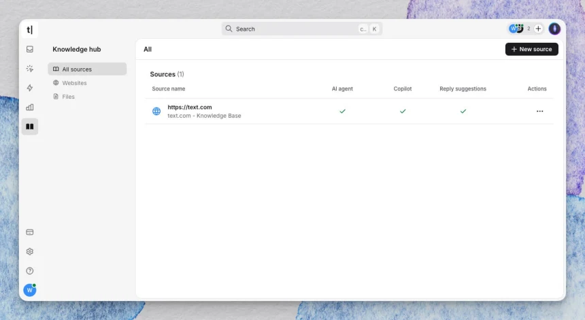Viewport: 585px width, 320px height.
Task: Open the Help question mark icon
Action: 30,271
